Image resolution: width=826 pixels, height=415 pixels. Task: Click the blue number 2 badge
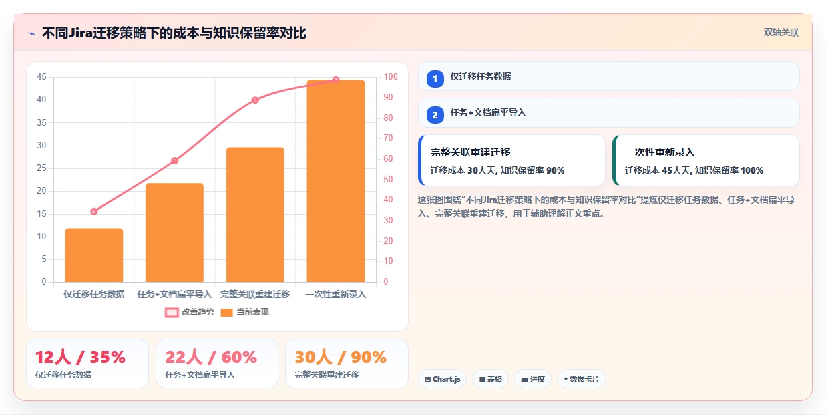(435, 115)
